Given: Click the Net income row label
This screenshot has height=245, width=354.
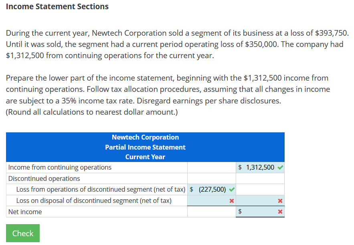Looking at the screenshot, I should tap(24, 211).
